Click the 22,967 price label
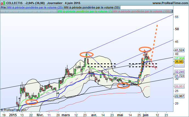This screenshot has height=117, width=189. [x=179, y=96]
